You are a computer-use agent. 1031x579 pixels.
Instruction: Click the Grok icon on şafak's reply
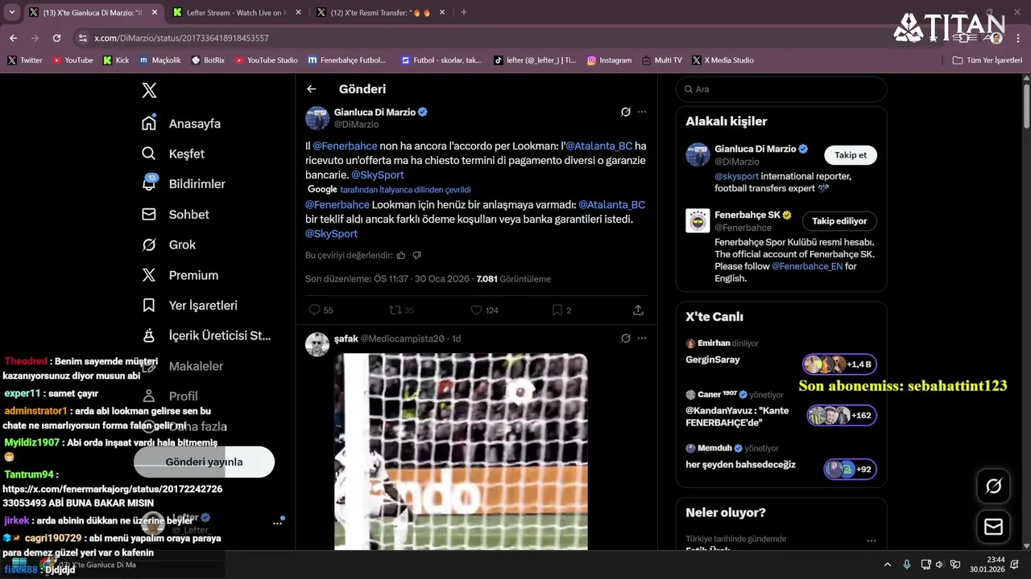pos(625,339)
